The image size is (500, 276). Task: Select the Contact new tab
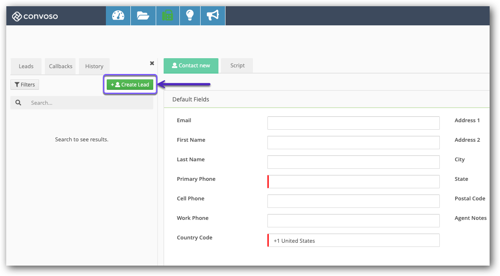pos(191,66)
